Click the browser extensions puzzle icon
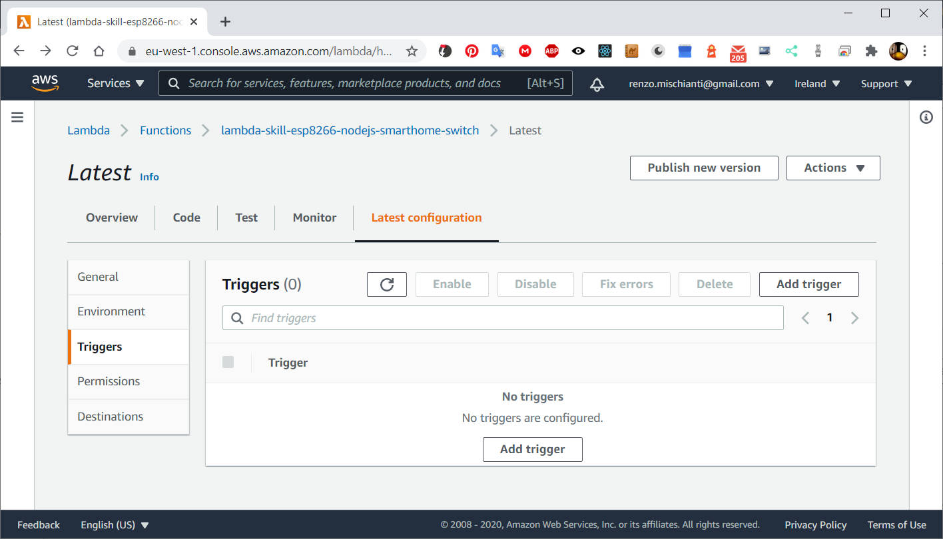This screenshot has height=539, width=943. click(x=871, y=51)
